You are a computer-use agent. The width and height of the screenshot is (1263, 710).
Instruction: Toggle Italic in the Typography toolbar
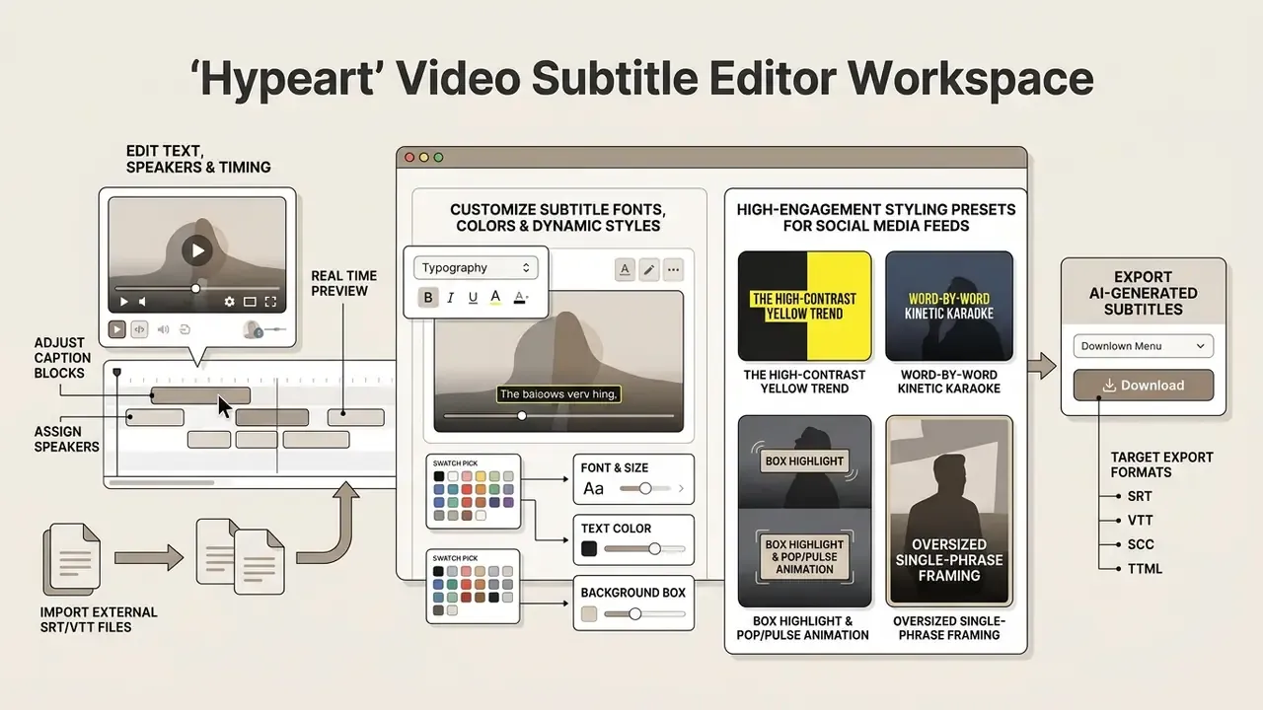tap(451, 298)
